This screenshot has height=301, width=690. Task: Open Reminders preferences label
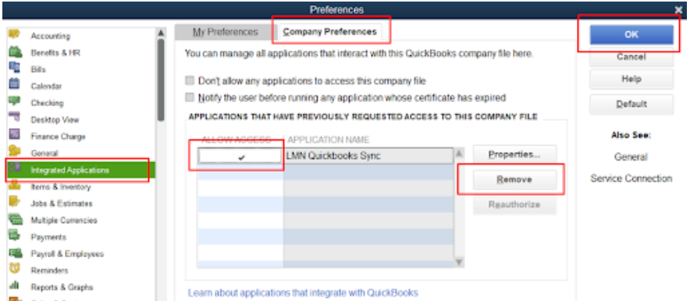(x=49, y=271)
